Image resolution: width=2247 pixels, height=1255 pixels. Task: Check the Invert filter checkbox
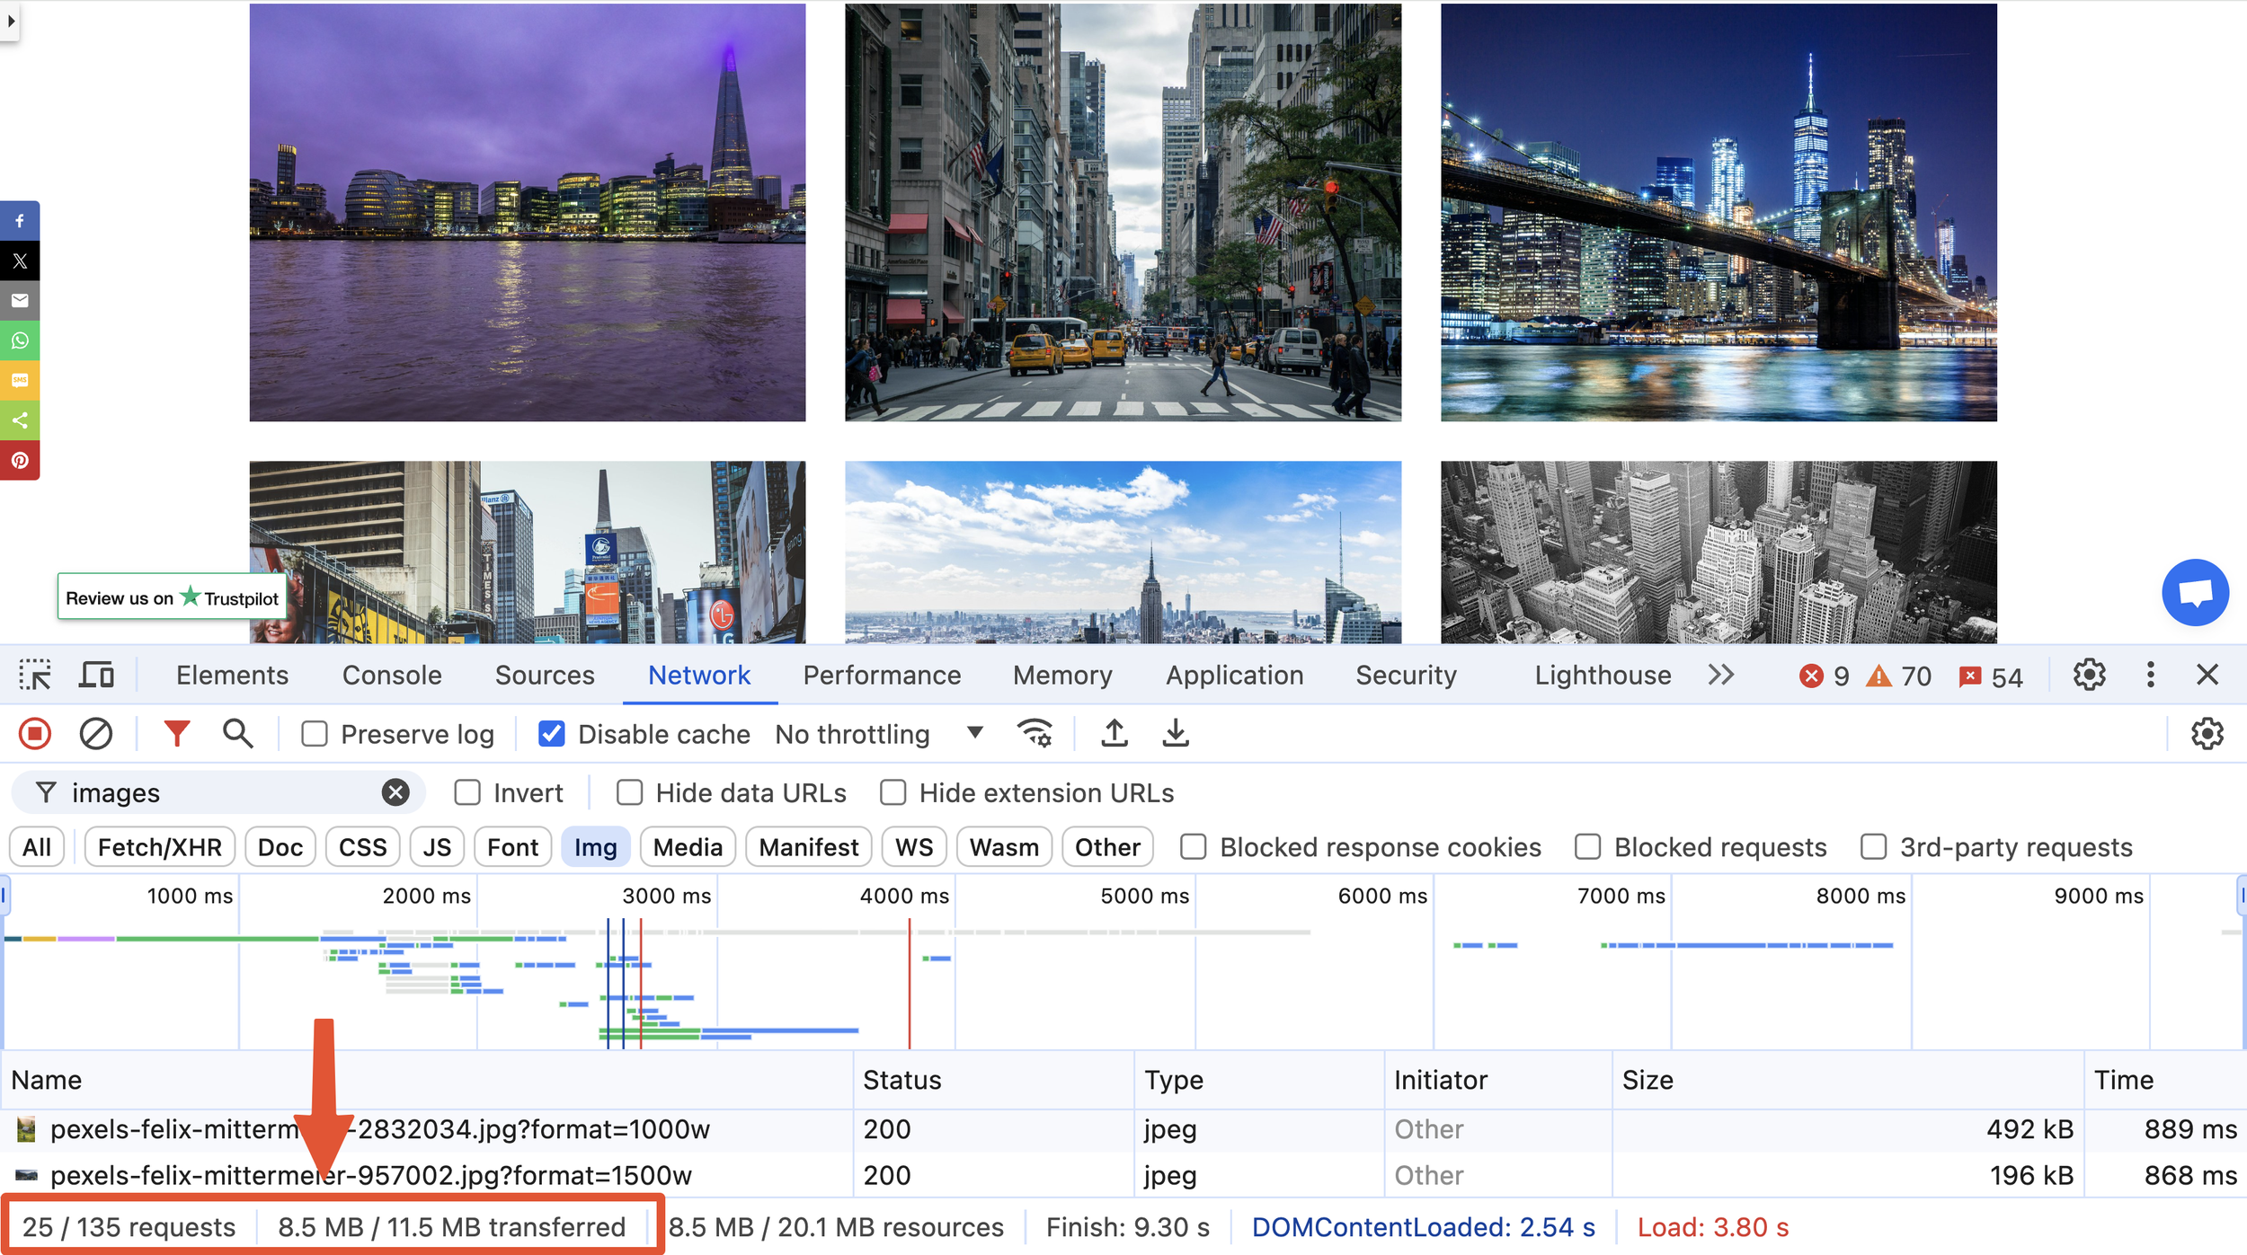tap(467, 792)
